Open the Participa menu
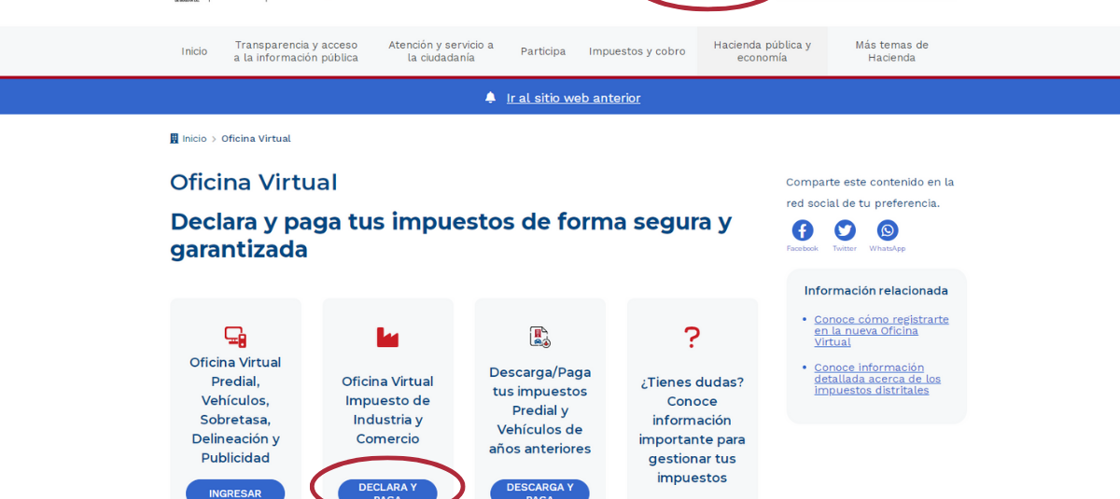1120x499 pixels. (543, 51)
